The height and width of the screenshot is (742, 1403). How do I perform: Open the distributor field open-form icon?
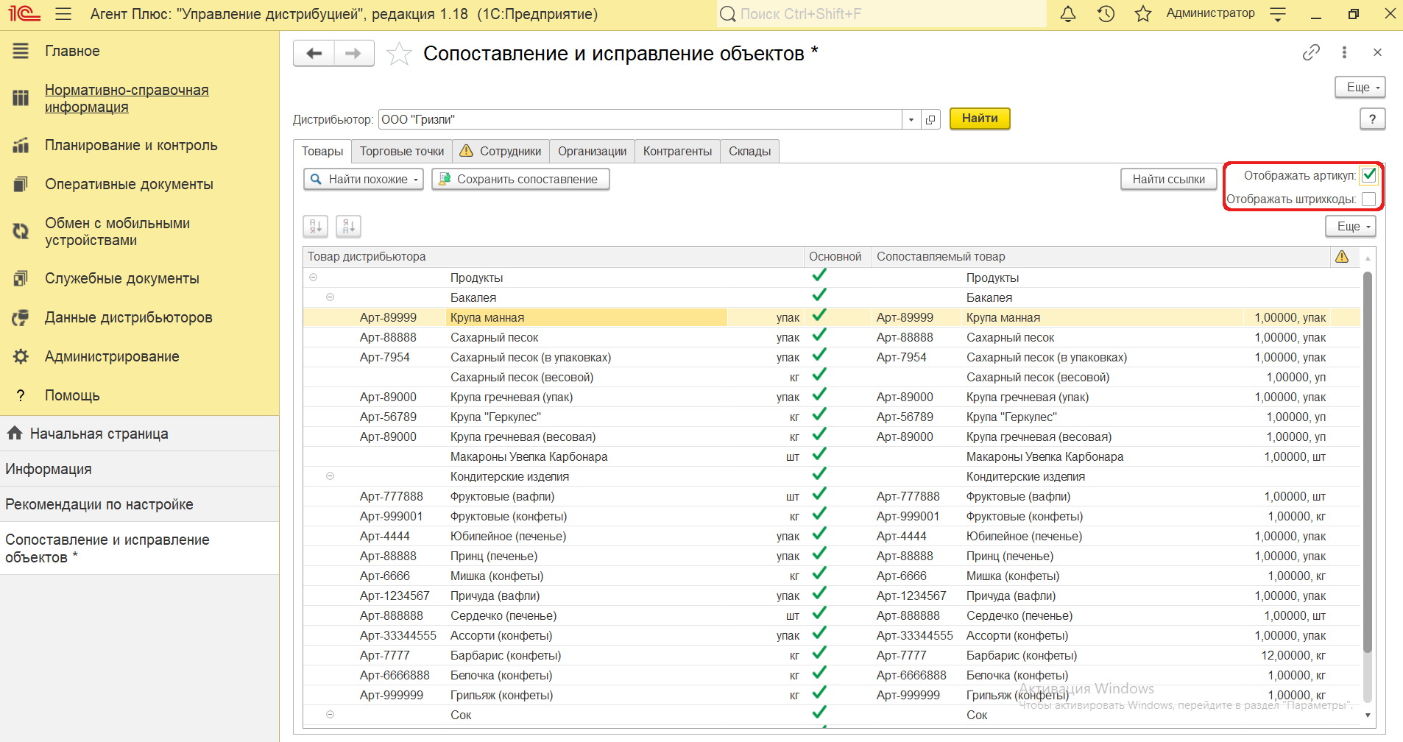click(x=930, y=119)
